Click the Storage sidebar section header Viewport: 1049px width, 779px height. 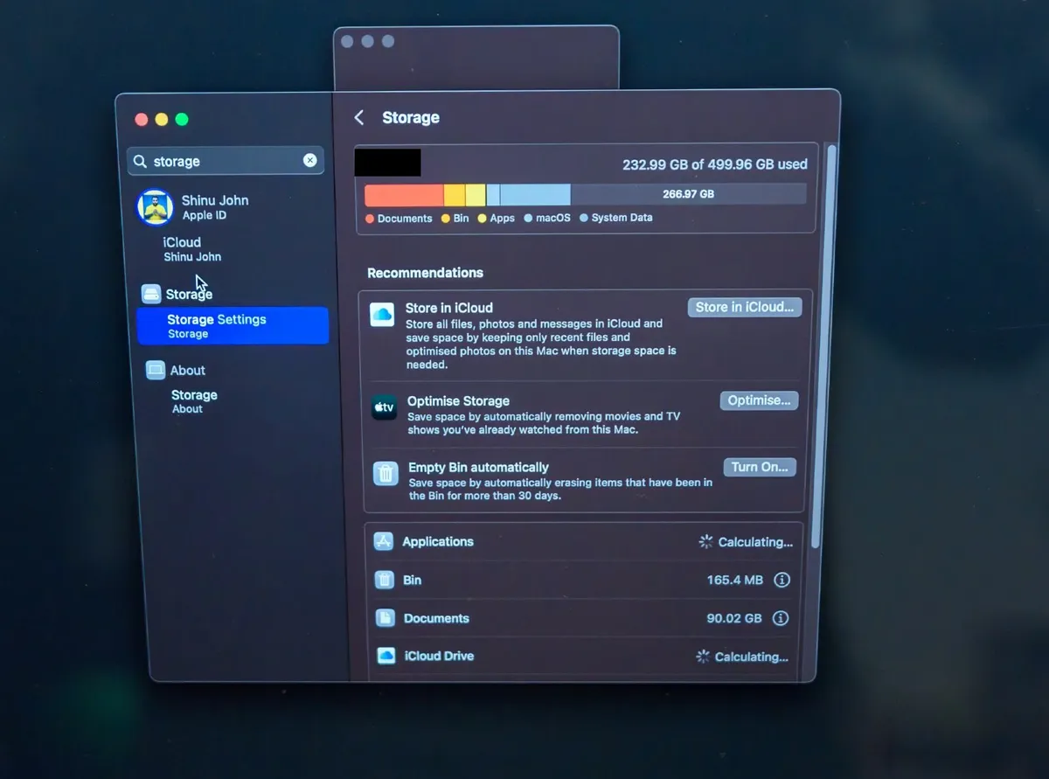click(x=189, y=294)
